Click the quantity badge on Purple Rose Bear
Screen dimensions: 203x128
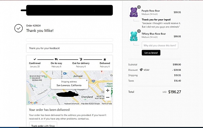tap(139, 7)
